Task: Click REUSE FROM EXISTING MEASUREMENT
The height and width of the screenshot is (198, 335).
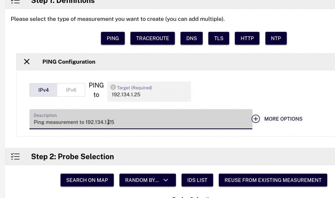Action: (273, 180)
